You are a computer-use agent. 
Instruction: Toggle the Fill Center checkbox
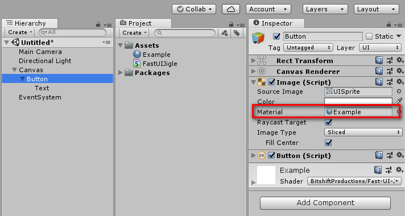pyautogui.click(x=328, y=143)
